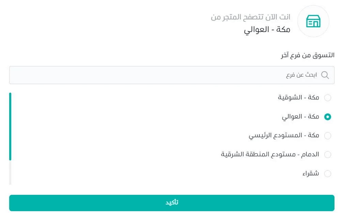Screen dimensions: 343x219
Task: Click the 'شقراء' branch label text
Action: 311,173
